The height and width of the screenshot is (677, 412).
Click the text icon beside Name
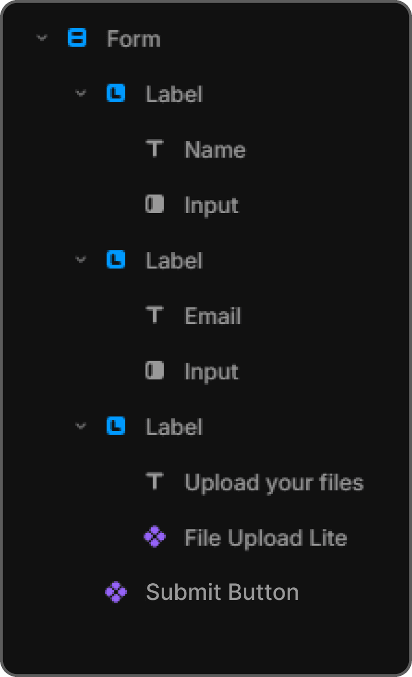154,149
